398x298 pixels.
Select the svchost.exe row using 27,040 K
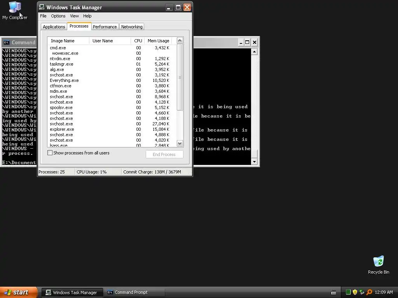[x=112, y=124]
